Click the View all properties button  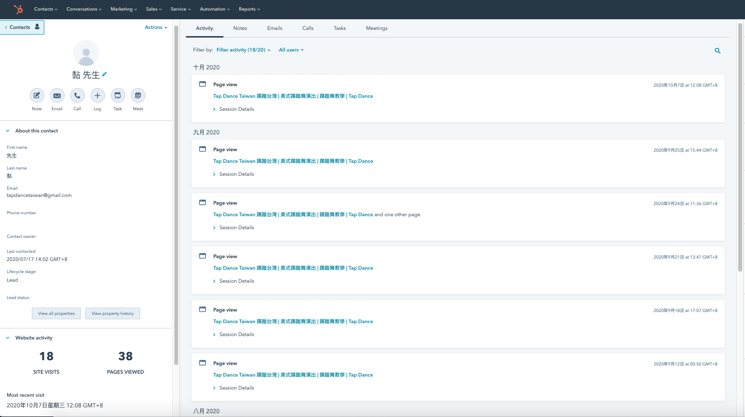(56, 313)
